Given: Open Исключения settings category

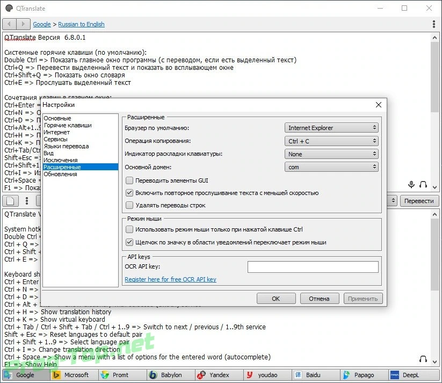Looking at the screenshot, I should [81, 160].
